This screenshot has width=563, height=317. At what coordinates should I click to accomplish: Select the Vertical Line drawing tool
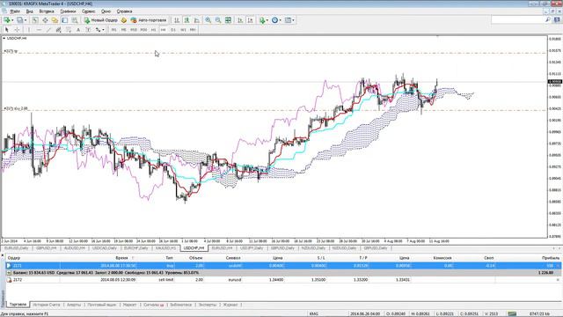pyautogui.click(x=29, y=30)
